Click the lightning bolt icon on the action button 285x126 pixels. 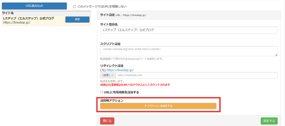coord(146,106)
